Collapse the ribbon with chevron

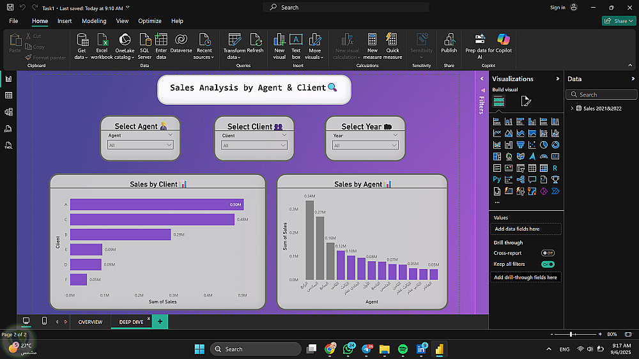pyautogui.click(x=630, y=65)
